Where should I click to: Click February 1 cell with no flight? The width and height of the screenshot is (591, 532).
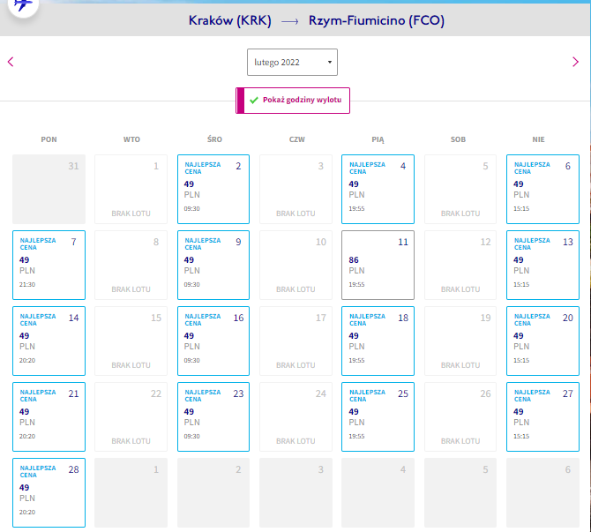pos(131,190)
